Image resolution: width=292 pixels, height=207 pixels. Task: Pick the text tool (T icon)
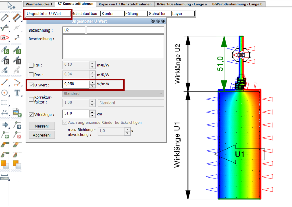coord(17,93)
